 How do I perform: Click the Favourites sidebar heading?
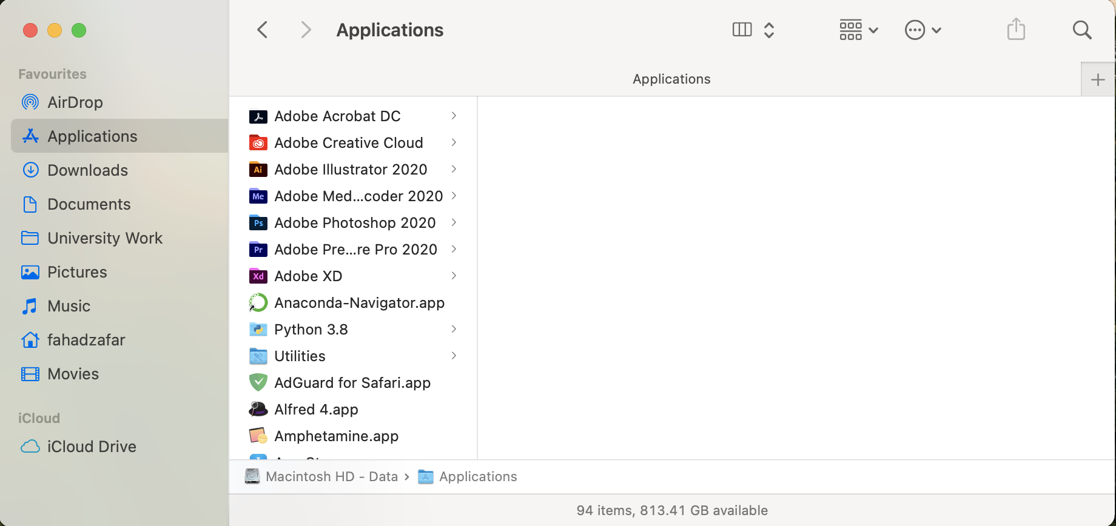point(52,74)
